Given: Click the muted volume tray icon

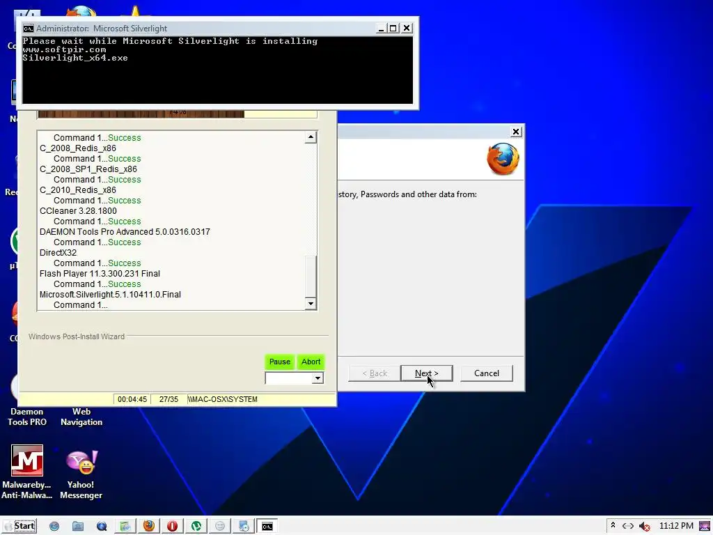Looking at the screenshot, I should (644, 527).
